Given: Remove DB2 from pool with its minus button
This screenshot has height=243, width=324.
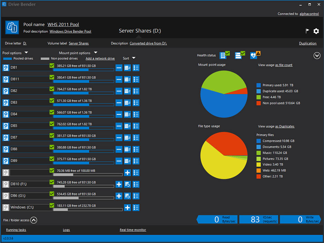Looking at the screenshot, I should pos(119,91).
